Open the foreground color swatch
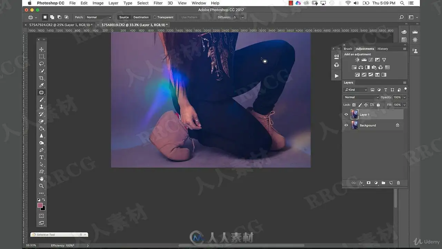The width and height of the screenshot is (442, 249). coord(40,205)
